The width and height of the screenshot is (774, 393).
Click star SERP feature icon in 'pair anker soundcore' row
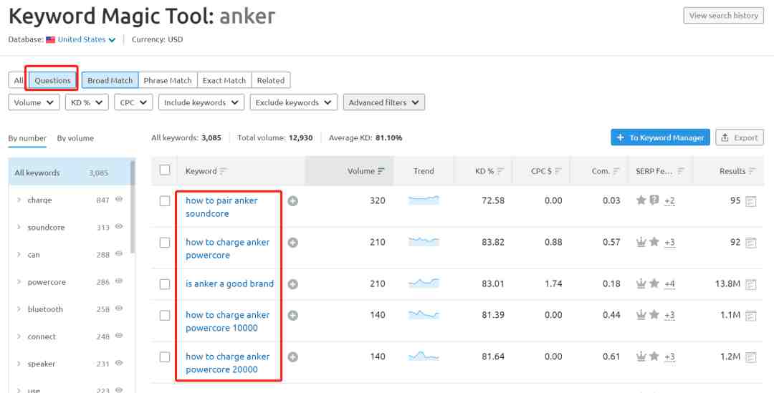(641, 200)
